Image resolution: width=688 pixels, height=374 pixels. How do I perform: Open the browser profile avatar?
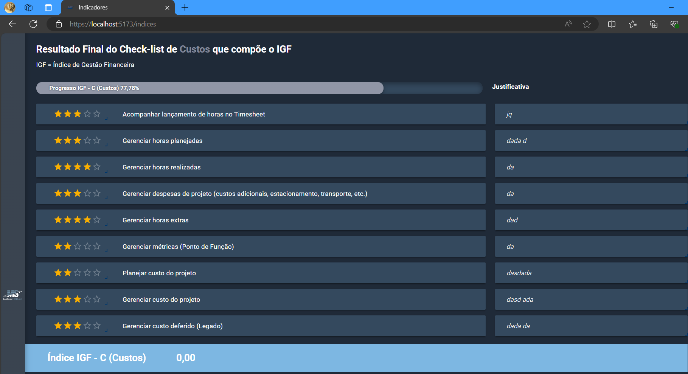pos(10,8)
